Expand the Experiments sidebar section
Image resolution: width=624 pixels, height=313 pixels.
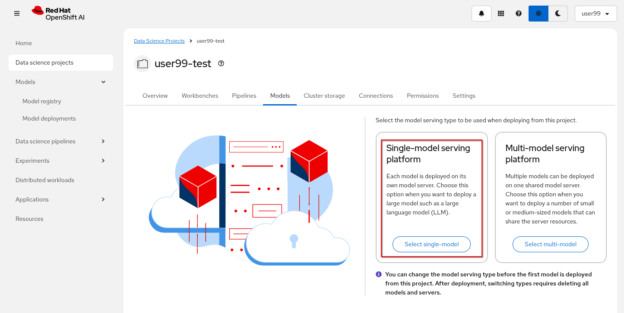61,161
